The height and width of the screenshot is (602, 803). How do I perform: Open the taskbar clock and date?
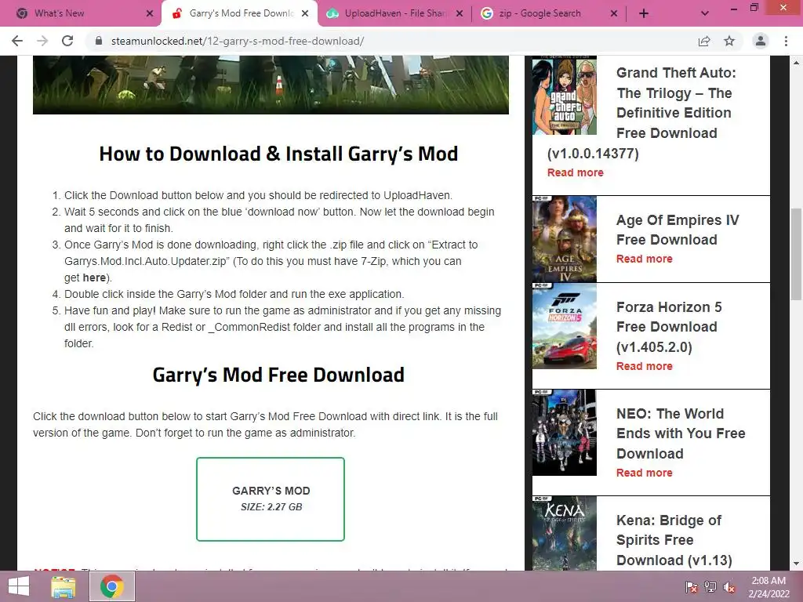[x=768, y=587]
